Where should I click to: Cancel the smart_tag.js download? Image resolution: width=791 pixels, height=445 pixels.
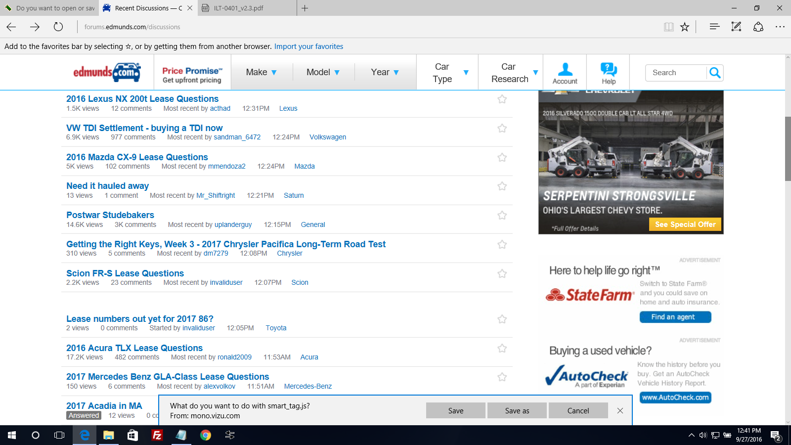pyautogui.click(x=578, y=410)
